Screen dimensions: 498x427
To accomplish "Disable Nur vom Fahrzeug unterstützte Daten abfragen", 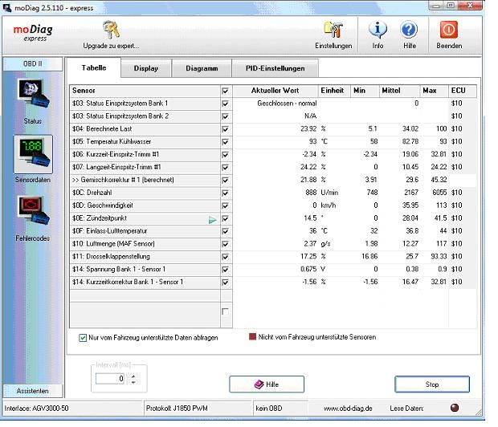I will (x=83, y=338).
